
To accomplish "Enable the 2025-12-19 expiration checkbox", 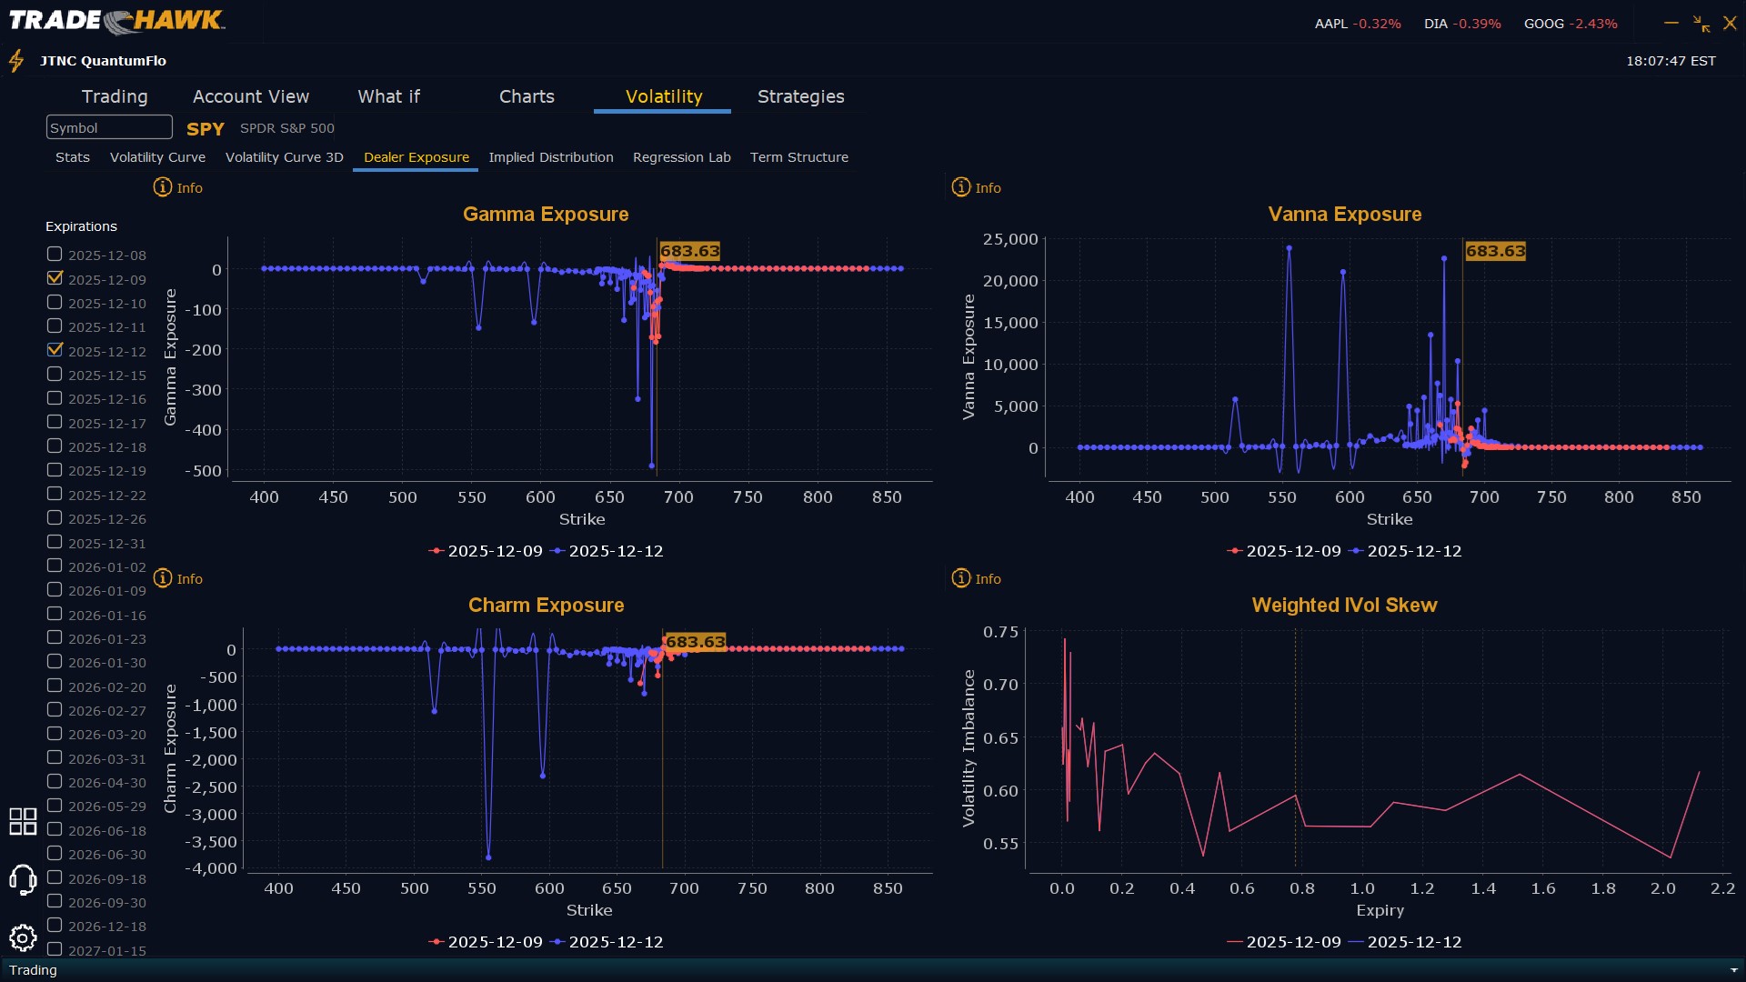I will click(x=55, y=470).
